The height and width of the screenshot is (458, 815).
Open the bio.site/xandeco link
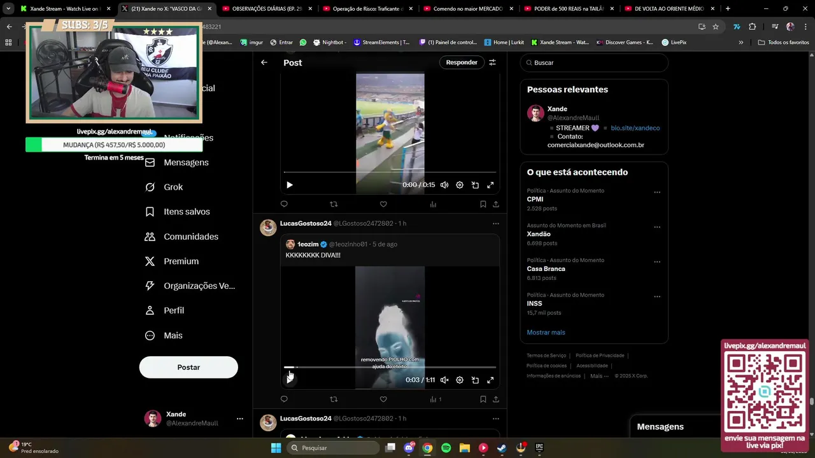(x=635, y=128)
